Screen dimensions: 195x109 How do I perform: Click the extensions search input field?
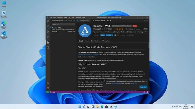point(63,24)
